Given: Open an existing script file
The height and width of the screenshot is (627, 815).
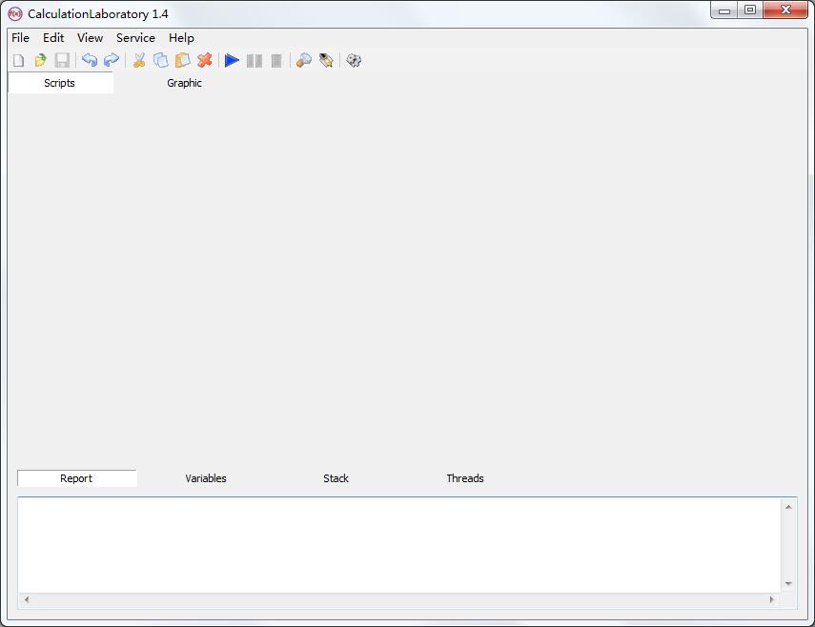Looking at the screenshot, I should [x=40, y=61].
